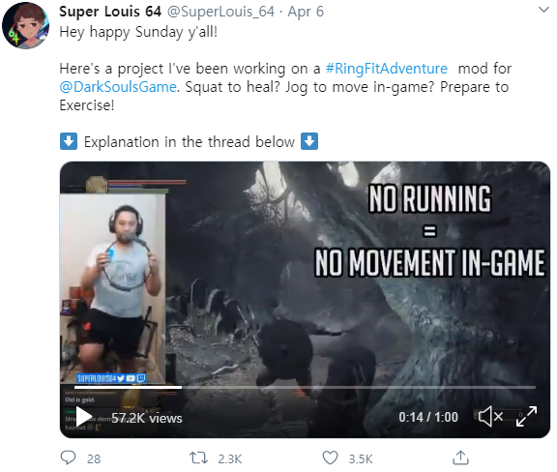Expand the video to fullscreen
557x472 pixels.
[526, 417]
